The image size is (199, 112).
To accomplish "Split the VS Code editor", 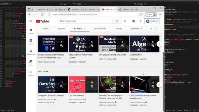I will (x=65, y=4).
